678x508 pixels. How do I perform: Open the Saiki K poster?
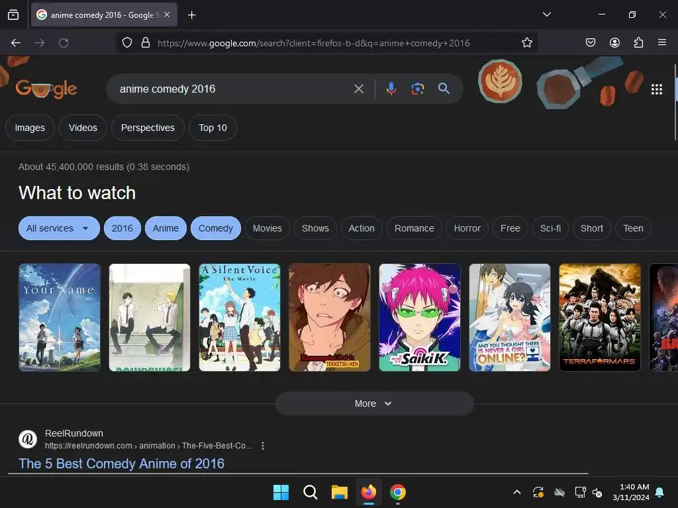tap(420, 317)
